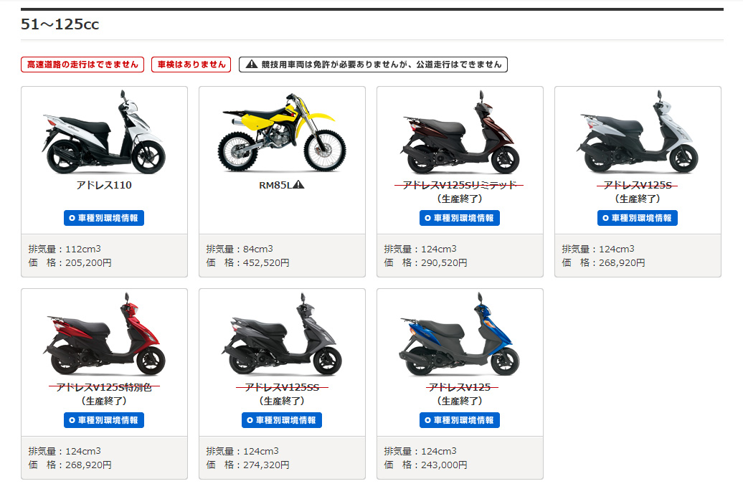
Task: Click the yellow RM85L motorcycle image
Action: coord(282,132)
